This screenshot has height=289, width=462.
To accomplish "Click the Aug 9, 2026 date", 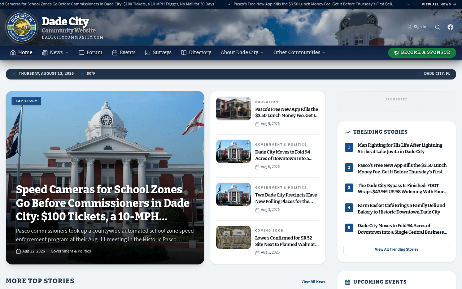I will point(270,124).
